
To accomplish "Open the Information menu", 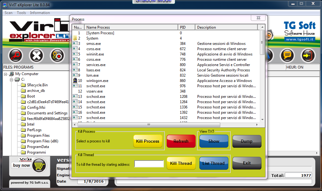I will (x=40, y=13).
